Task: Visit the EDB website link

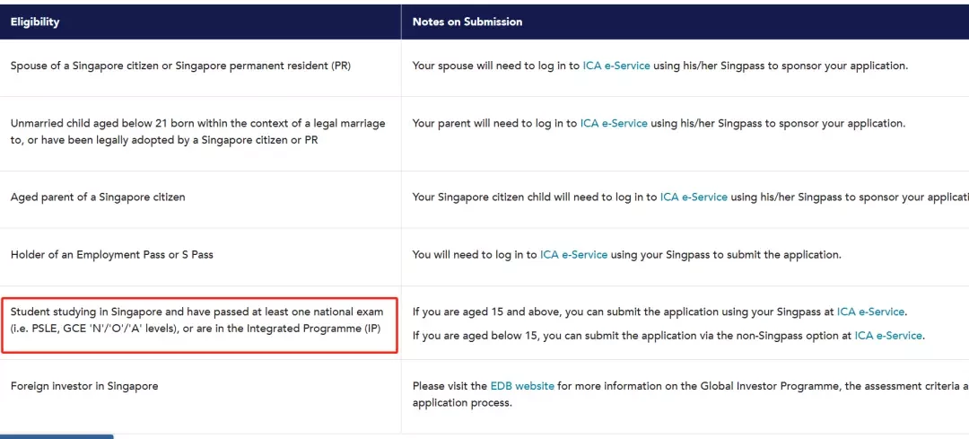Action: (x=522, y=386)
